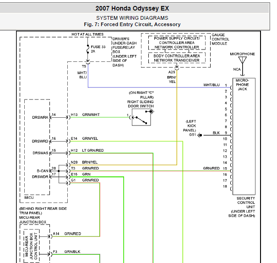Click the "BLK" wire label
The width and height of the screenshot is (277, 263).
tap(216, 133)
